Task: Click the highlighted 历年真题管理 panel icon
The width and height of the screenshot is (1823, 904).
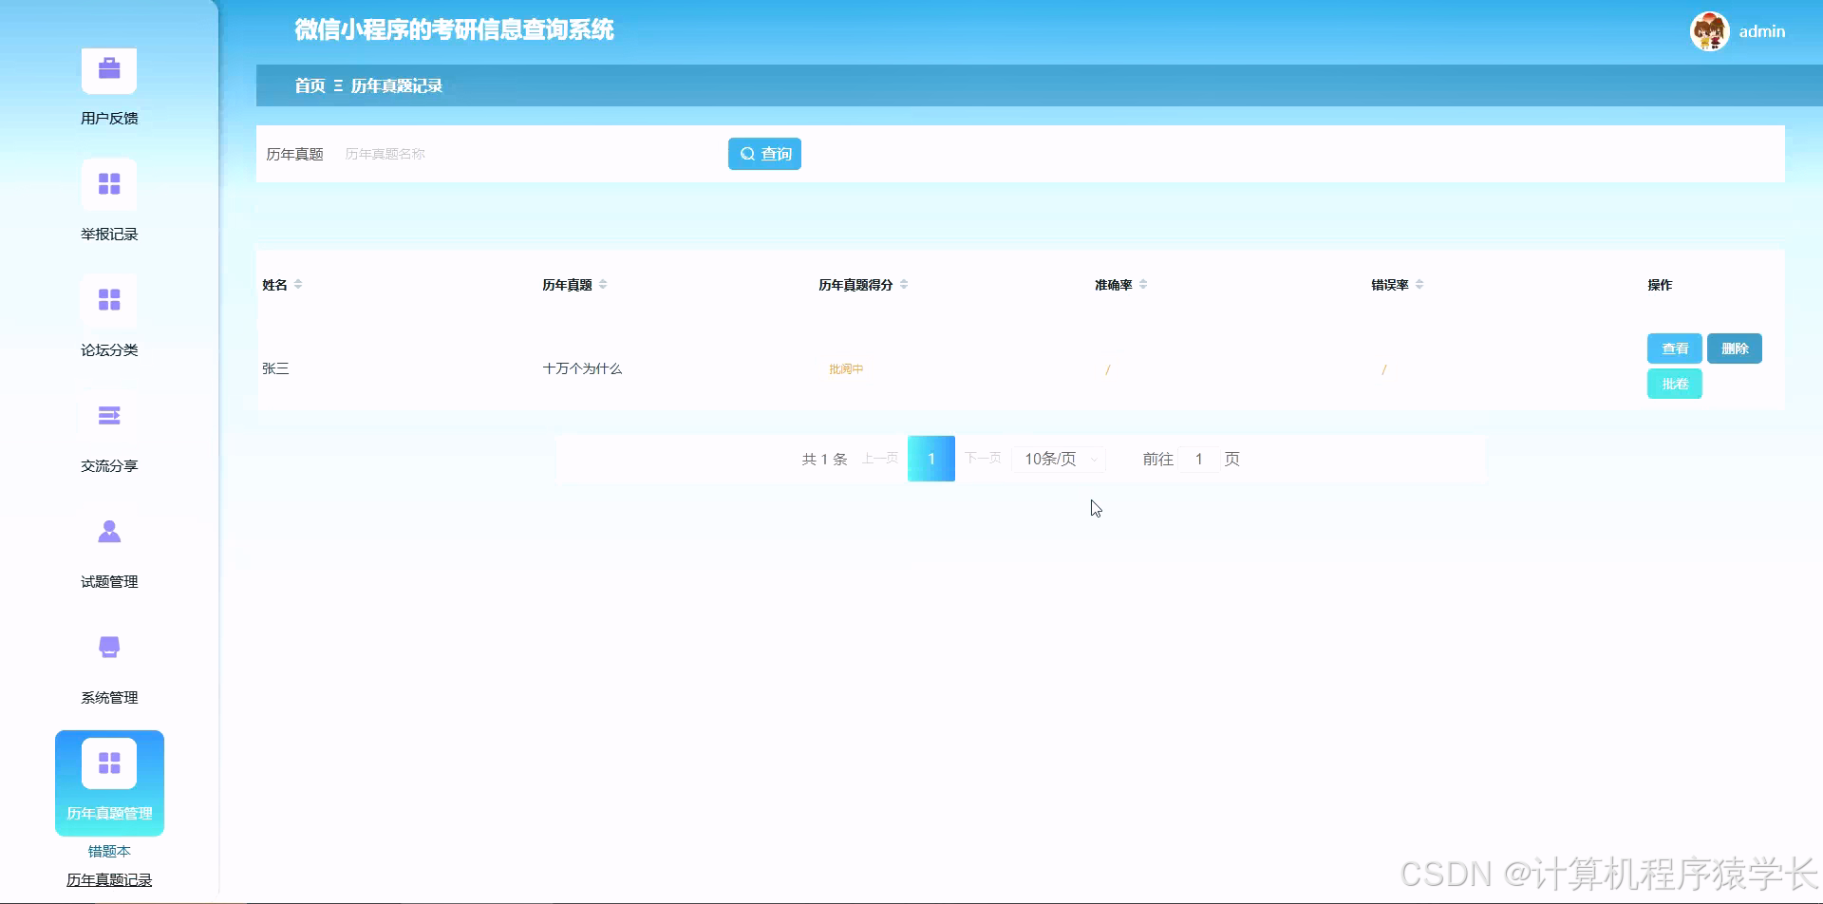Action: 108,761
